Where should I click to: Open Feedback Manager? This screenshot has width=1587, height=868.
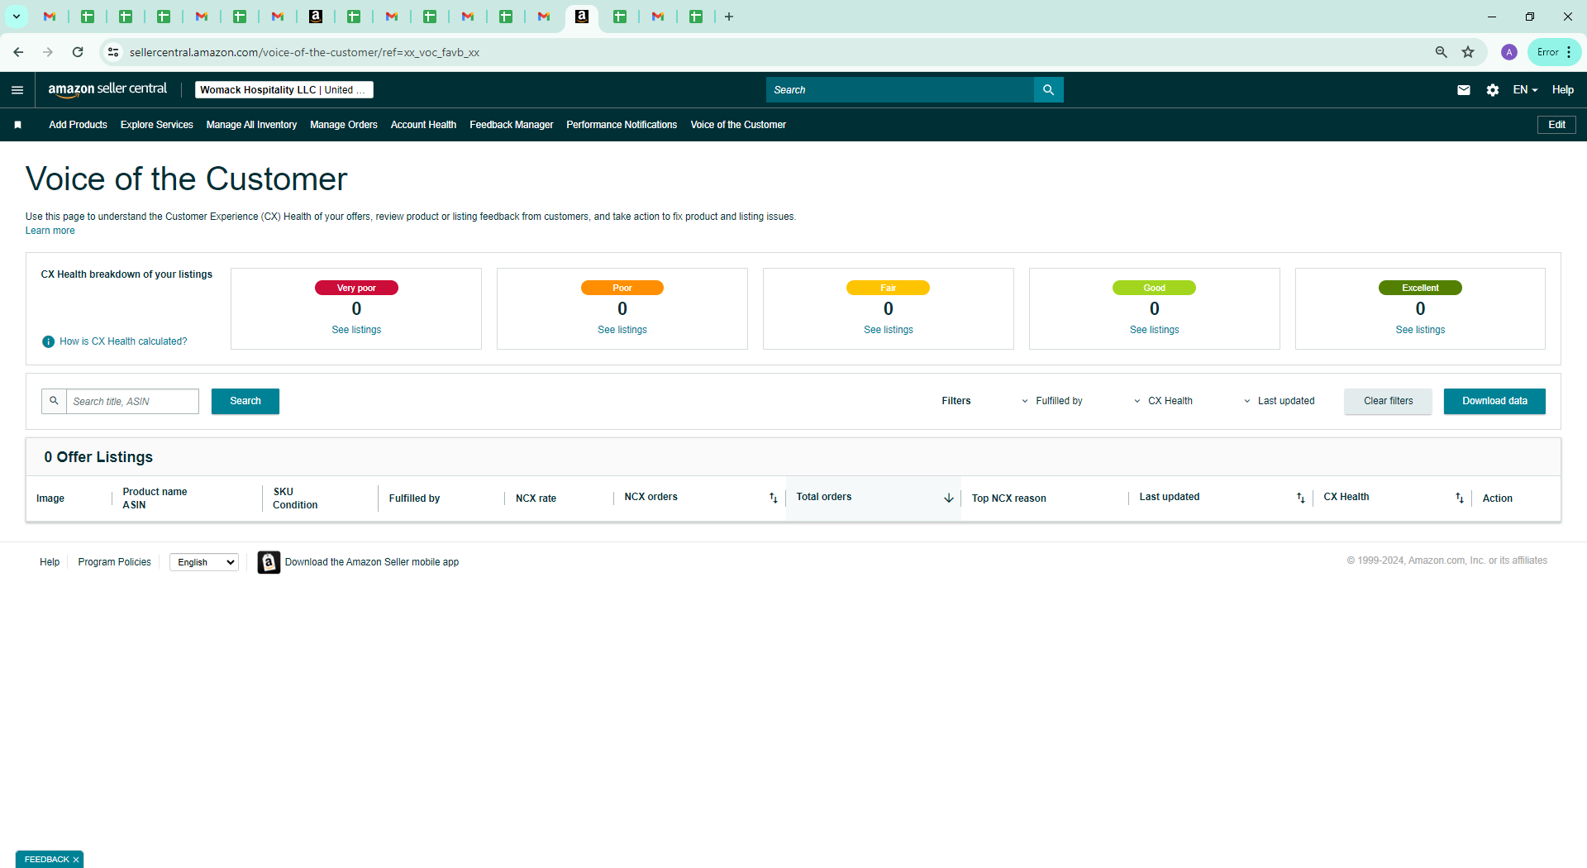[x=512, y=125]
